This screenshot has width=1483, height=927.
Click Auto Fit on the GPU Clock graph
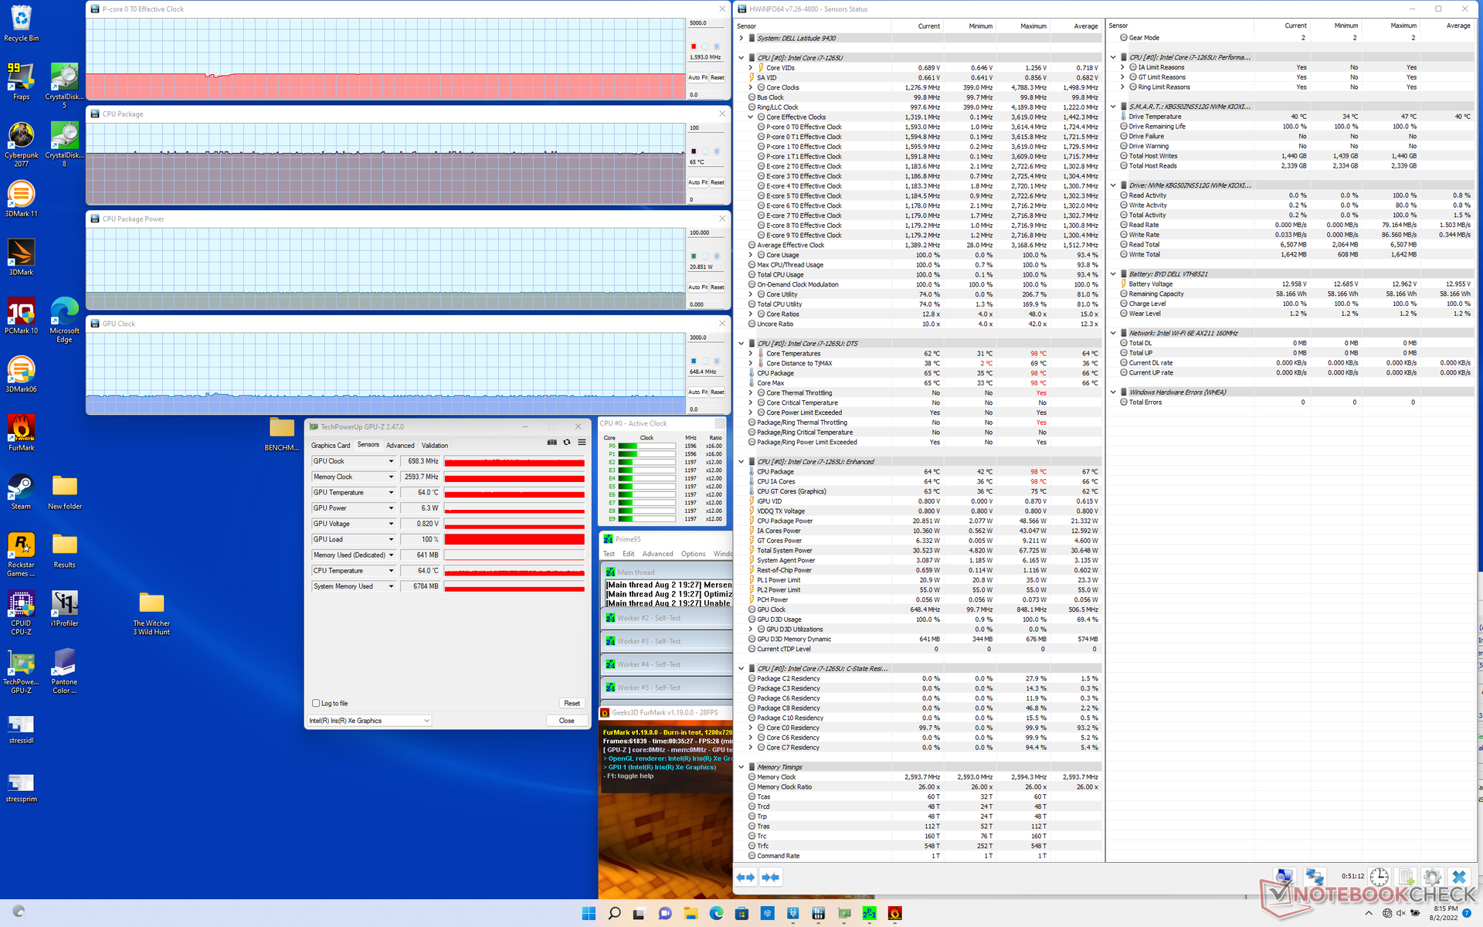tap(698, 392)
